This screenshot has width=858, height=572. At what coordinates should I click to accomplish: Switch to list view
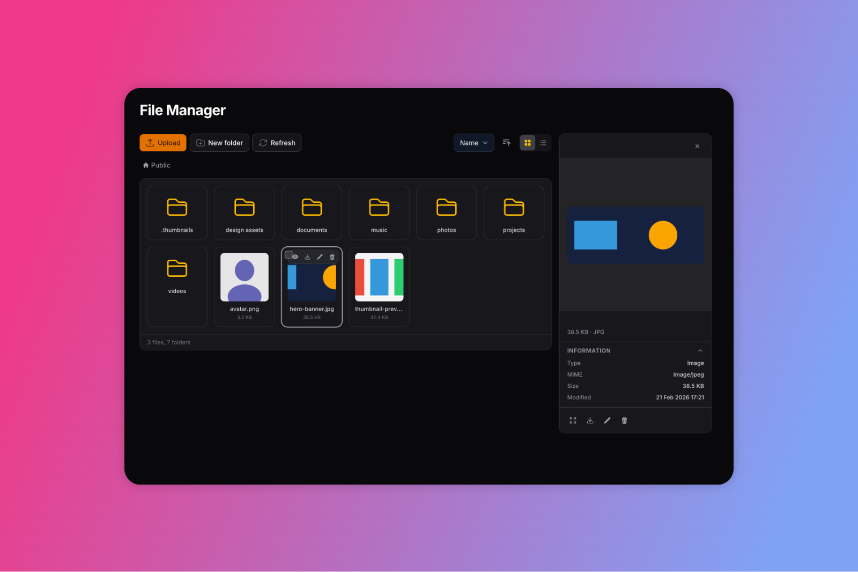tap(543, 143)
